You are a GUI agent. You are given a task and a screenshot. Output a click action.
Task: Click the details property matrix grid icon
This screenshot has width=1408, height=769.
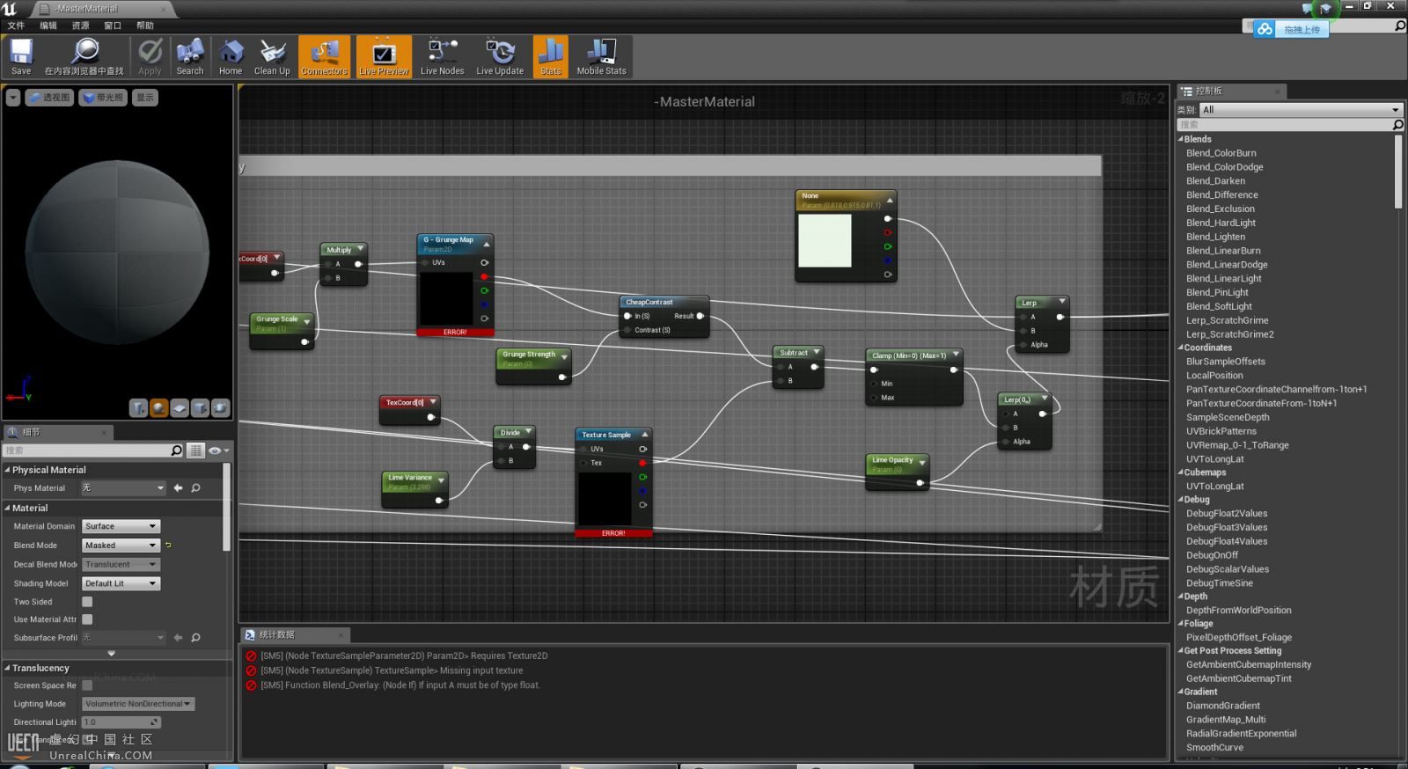(x=195, y=450)
